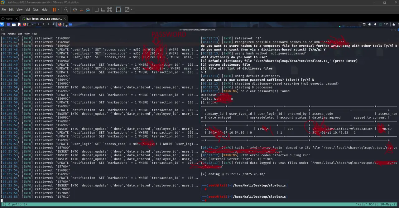Screen dimensions: 399x208
Task: Click the "kali" hostname in tmux status bar
Action: click(x=361, y=204)
